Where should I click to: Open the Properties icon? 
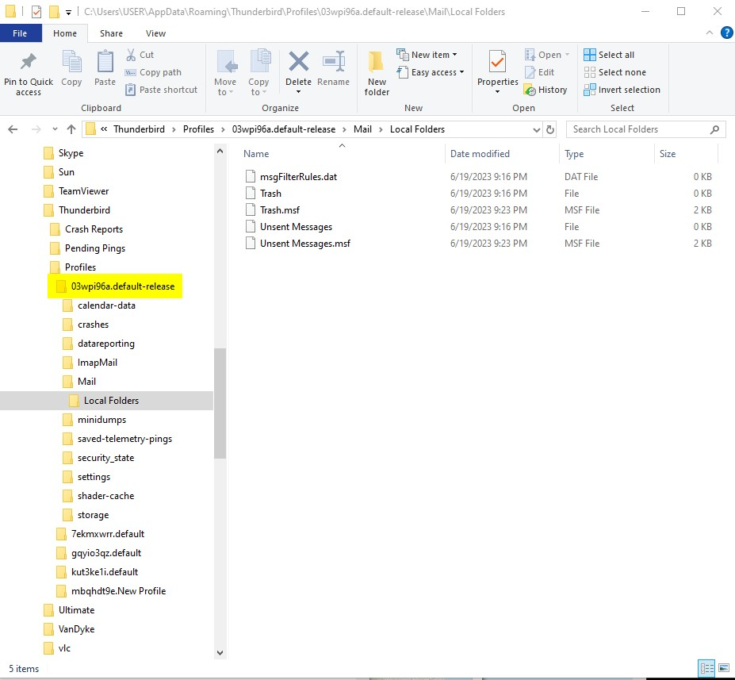tap(497, 61)
